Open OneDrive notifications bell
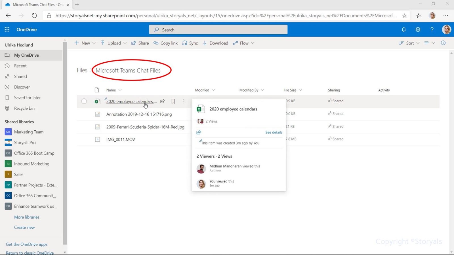 (403, 29)
